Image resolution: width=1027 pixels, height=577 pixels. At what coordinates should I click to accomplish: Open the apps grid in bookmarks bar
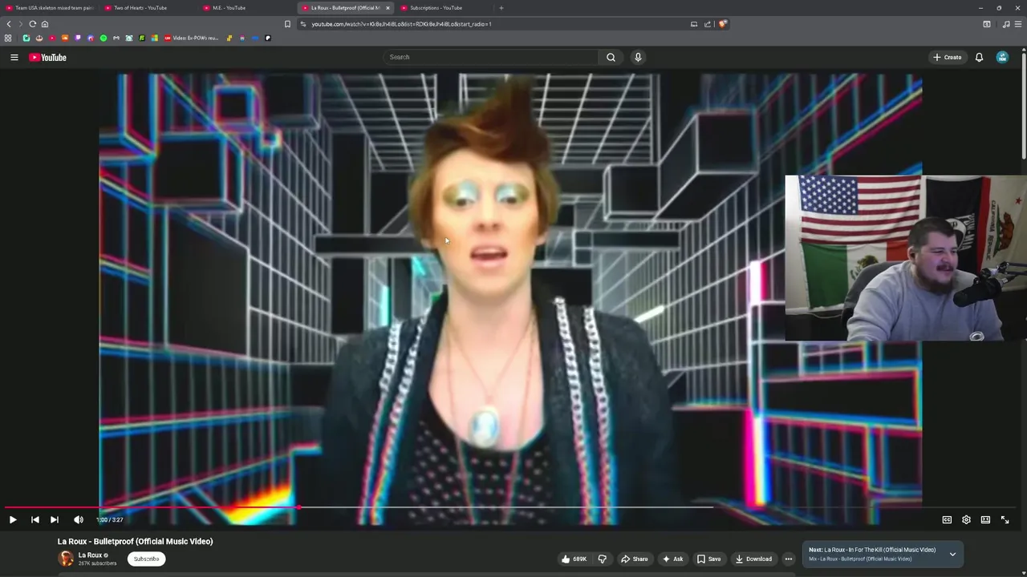pyautogui.click(x=8, y=38)
